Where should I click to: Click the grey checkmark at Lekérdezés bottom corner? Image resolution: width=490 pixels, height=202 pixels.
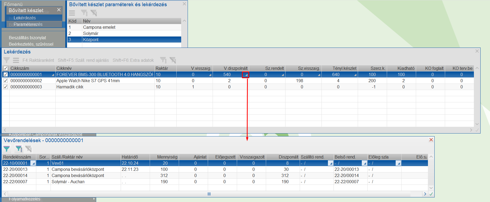[477, 130]
